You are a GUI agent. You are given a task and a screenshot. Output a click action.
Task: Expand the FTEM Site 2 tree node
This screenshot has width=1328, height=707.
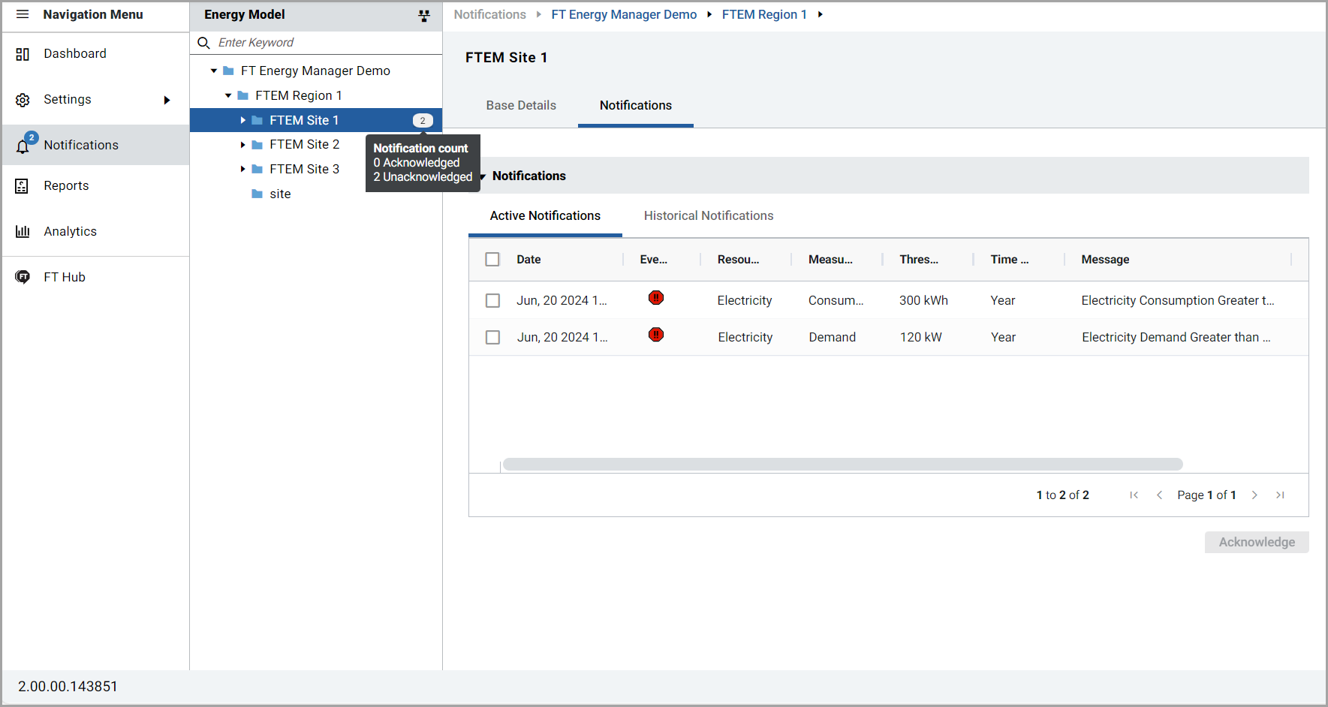(x=242, y=145)
